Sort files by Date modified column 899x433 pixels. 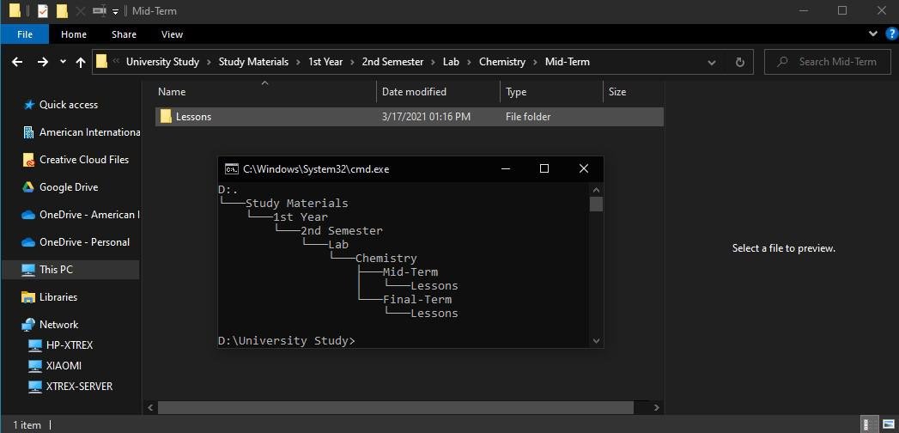point(414,92)
